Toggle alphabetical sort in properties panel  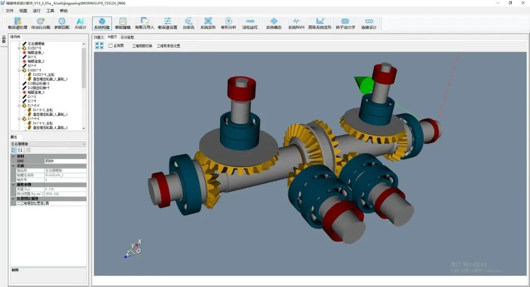[x=21, y=150]
